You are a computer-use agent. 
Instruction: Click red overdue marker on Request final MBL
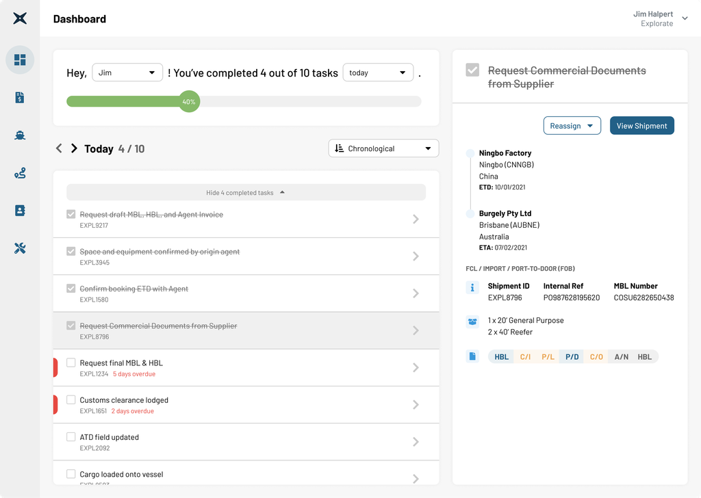pos(55,367)
